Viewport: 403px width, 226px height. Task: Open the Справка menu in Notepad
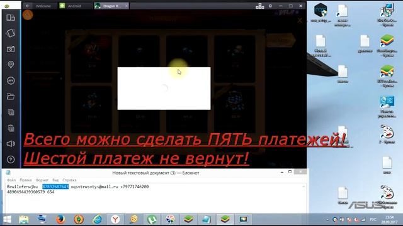[x=69, y=180]
